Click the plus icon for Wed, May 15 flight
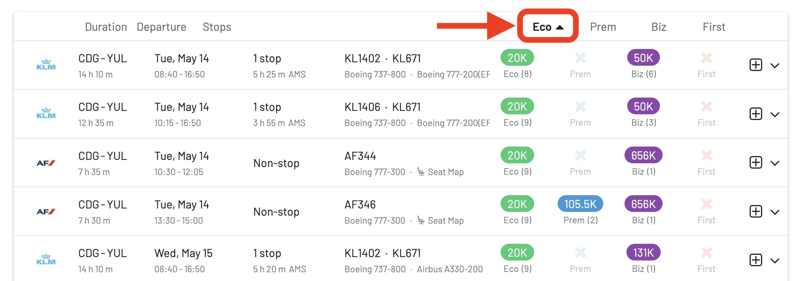This screenshot has height=281, width=796. click(x=756, y=260)
